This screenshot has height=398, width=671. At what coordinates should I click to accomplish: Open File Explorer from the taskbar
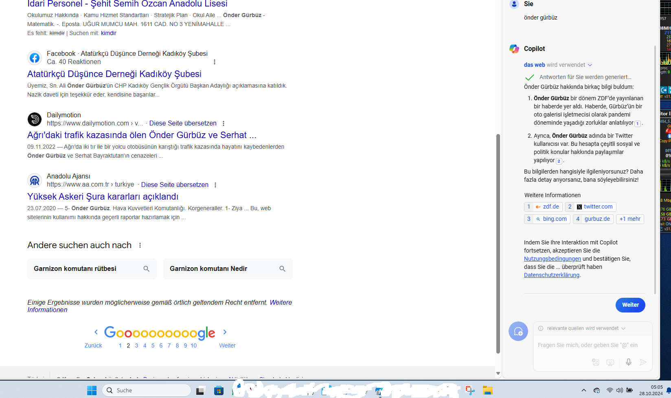(488, 391)
